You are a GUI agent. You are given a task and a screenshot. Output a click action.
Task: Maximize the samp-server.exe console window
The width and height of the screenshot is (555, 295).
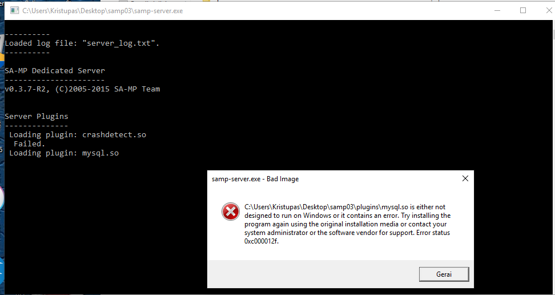(x=523, y=11)
